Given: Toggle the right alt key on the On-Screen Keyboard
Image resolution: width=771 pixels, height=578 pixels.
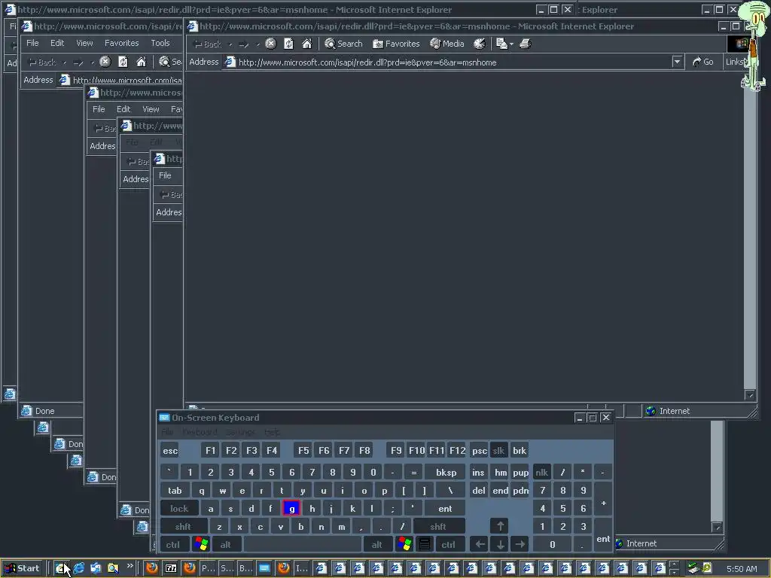Looking at the screenshot, I should click(x=376, y=545).
